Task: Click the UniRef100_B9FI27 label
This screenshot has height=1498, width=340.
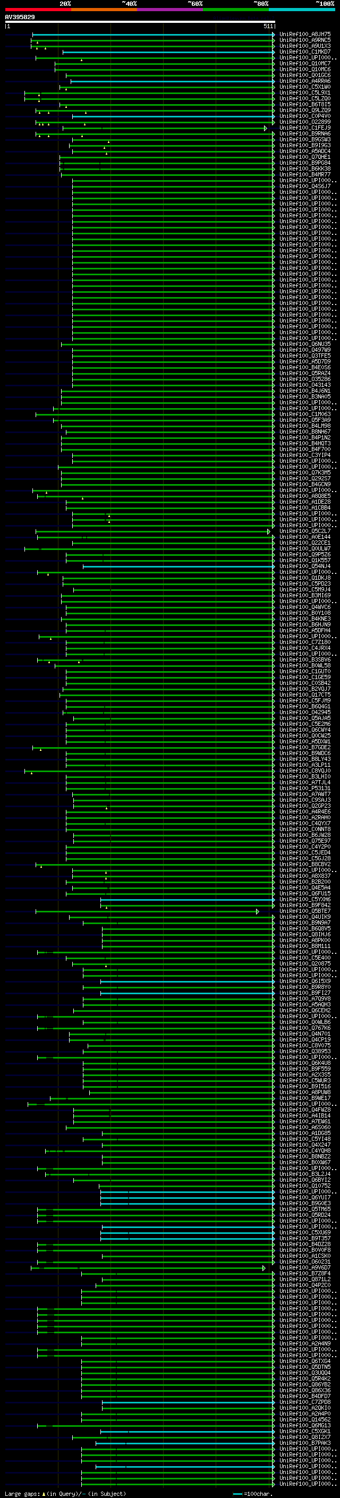Action: (x=305, y=993)
